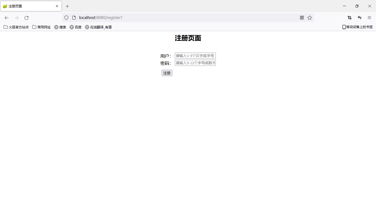Open a new browser tab
The image size is (376, 199).
[x=67, y=6]
